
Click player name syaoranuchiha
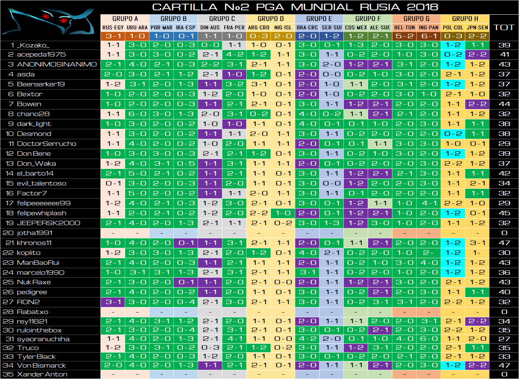tap(43, 339)
